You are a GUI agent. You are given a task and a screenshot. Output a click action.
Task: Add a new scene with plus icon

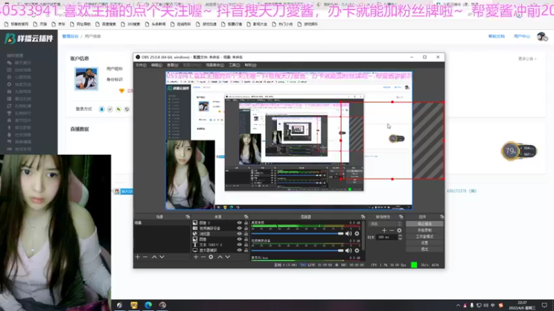pos(137,257)
